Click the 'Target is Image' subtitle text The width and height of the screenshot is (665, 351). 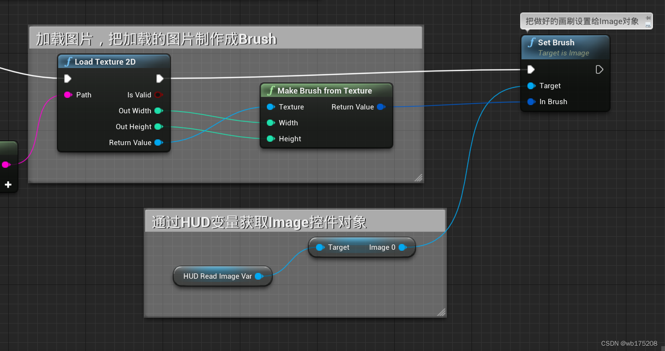(564, 53)
